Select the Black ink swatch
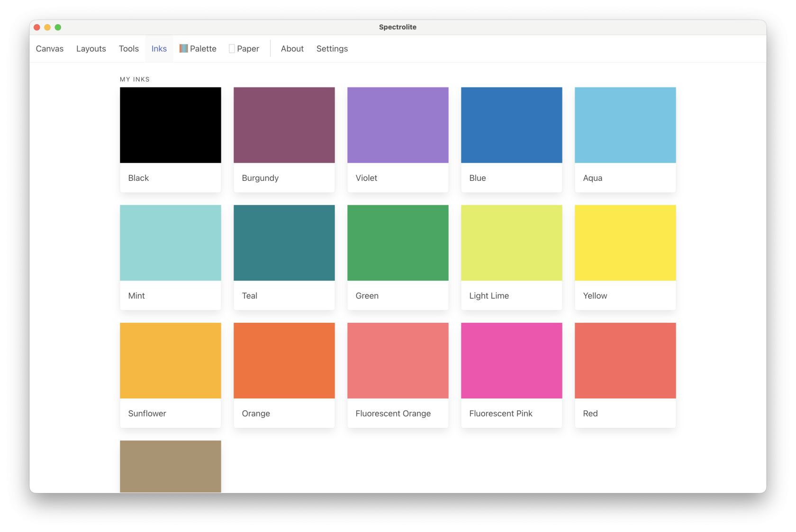 [171, 125]
